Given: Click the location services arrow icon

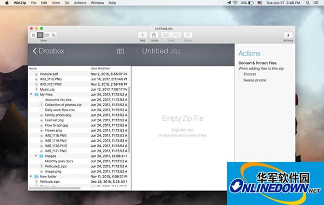Looking at the screenshot, I should [229, 3].
